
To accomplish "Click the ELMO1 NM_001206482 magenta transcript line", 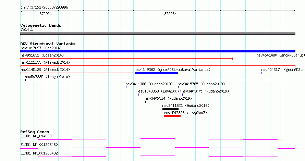I will (x=158, y=156).
